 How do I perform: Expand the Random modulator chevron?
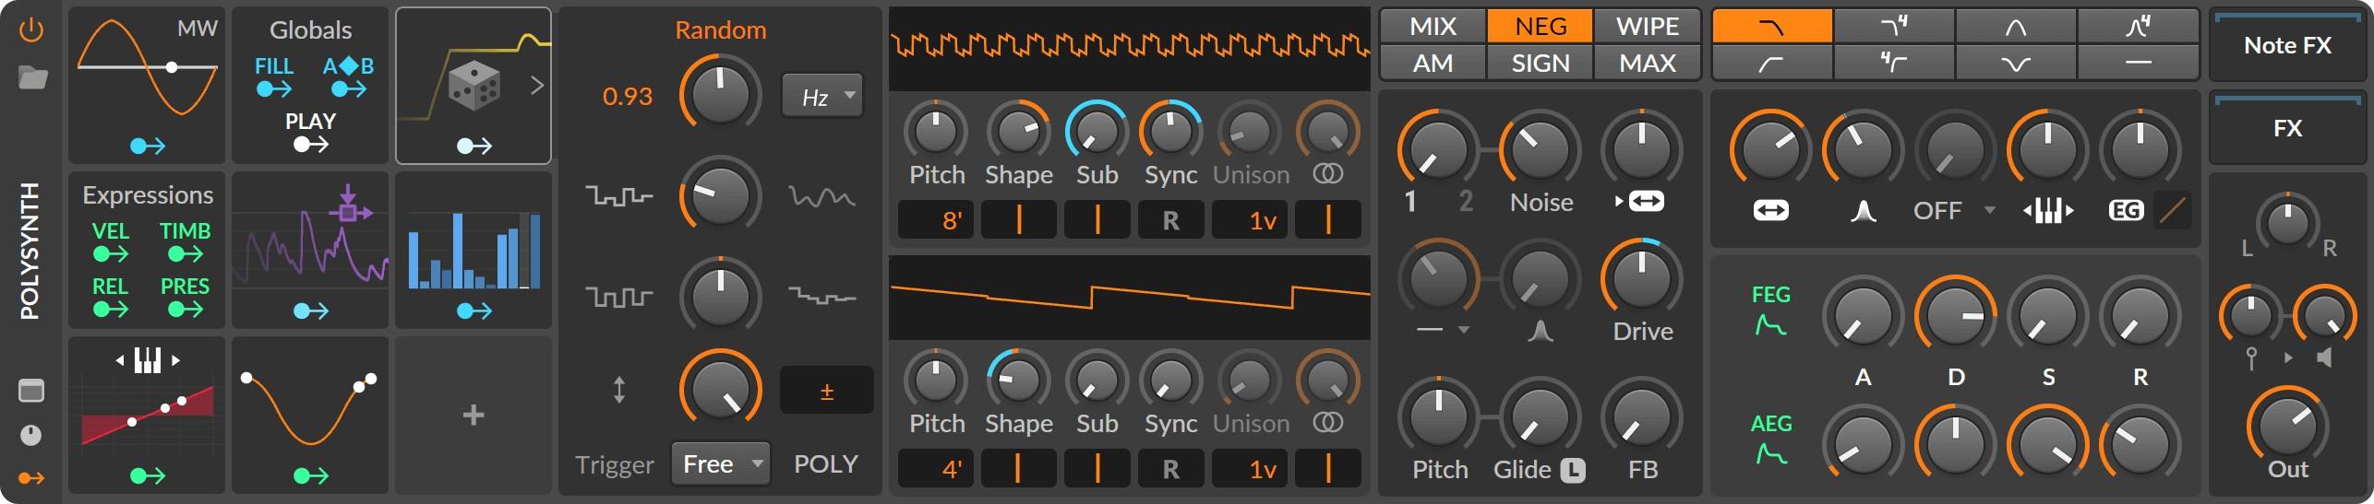pyautogui.click(x=536, y=86)
